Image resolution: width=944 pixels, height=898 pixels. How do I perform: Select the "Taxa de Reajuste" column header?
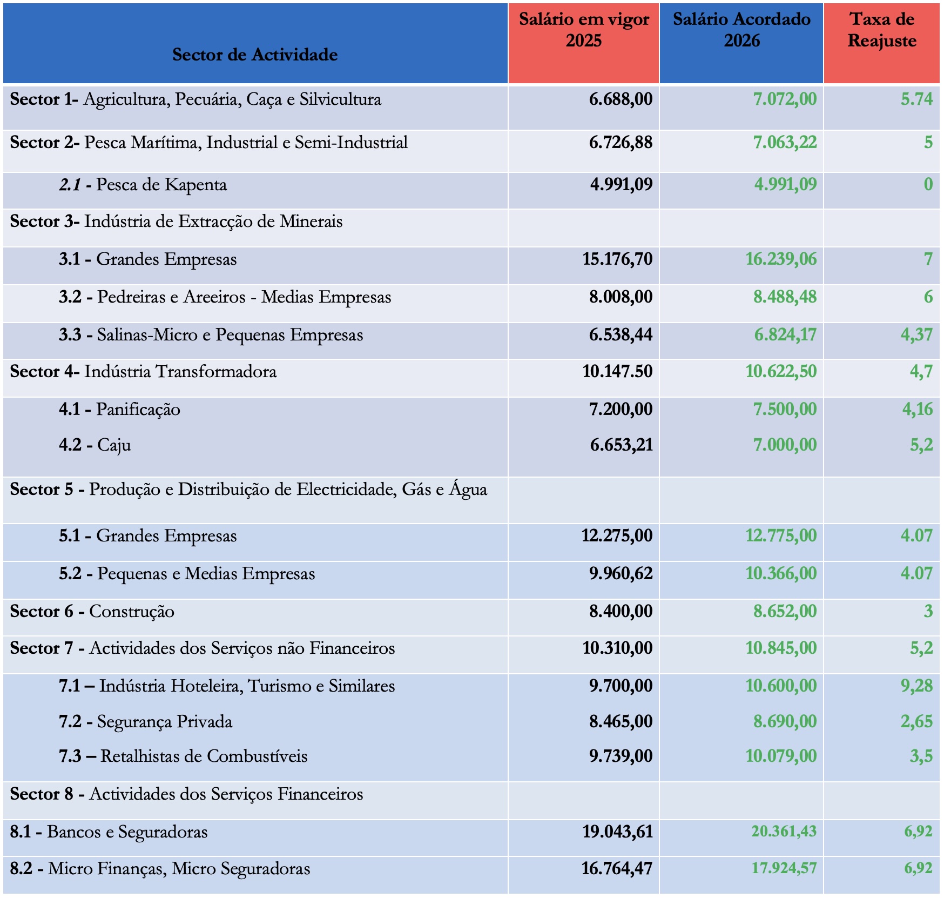click(x=881, y=30)
